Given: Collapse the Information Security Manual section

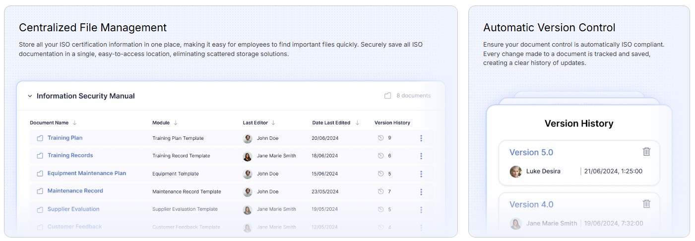Looking at the screenshot, I should tap(30, 96).
